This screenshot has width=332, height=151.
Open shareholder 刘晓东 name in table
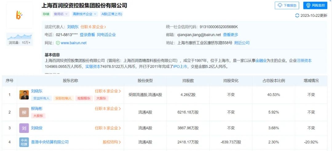coord(37,91)
